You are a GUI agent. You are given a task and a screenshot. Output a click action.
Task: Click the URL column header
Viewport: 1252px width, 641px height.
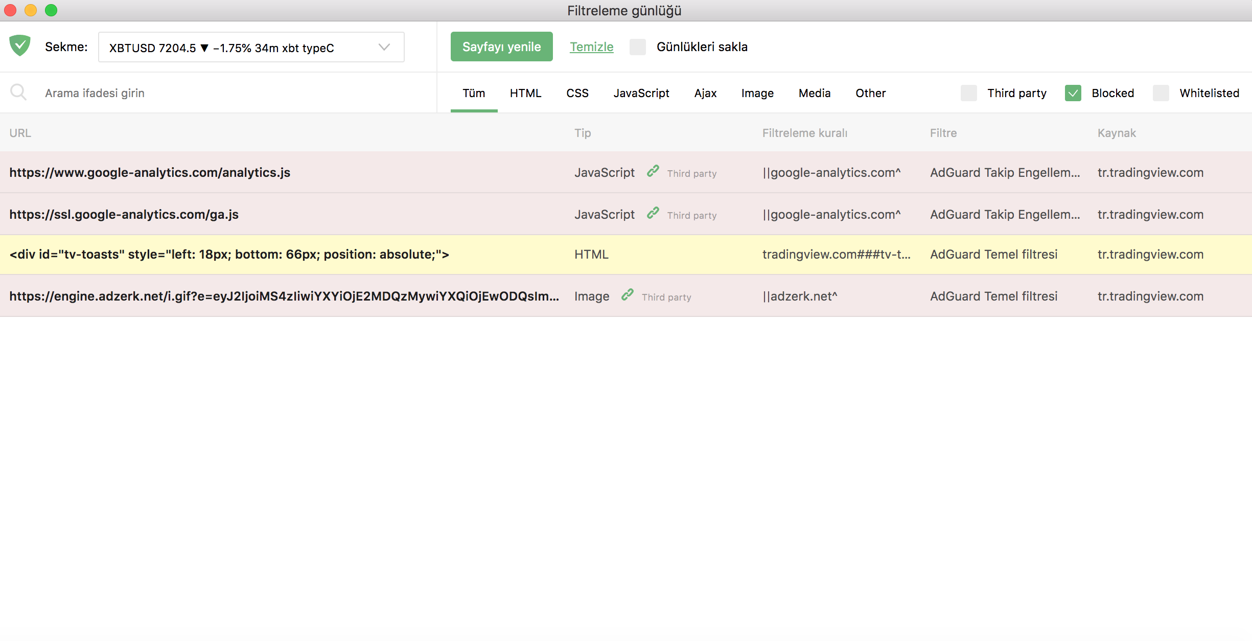tap(20, 133)
